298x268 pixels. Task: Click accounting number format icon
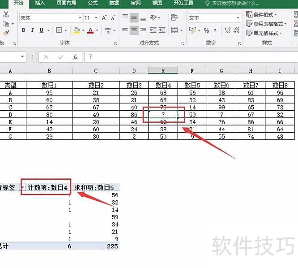[192, 30]
